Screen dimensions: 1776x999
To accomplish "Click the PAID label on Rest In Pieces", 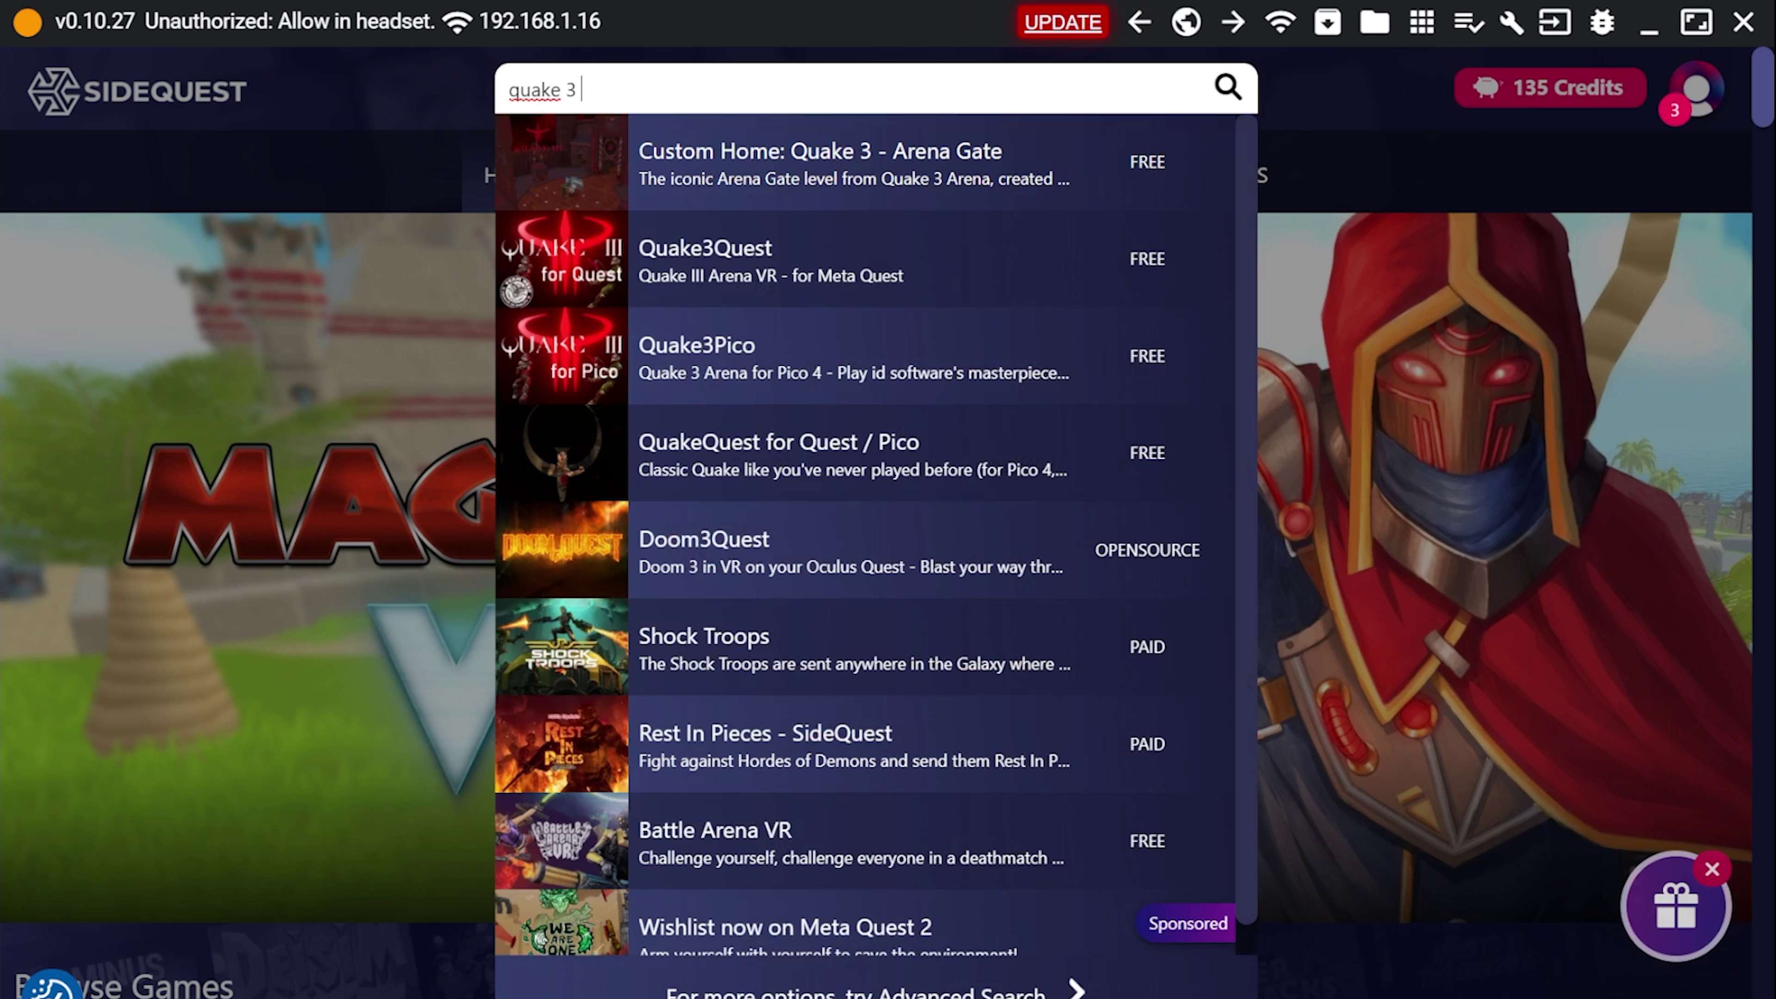I will coord(1147,745).
